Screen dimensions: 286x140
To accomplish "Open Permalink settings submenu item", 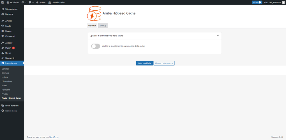I will click(6, 90).
